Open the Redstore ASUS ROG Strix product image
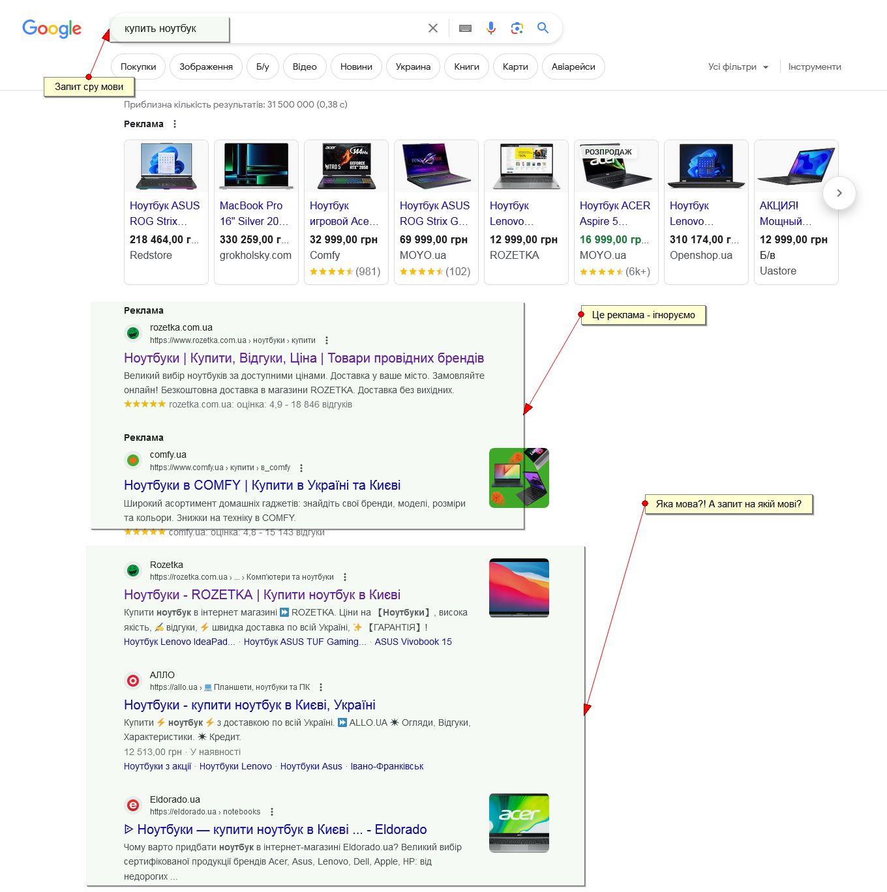The width and height of the screenshot is (887, 892). point(166,167)
